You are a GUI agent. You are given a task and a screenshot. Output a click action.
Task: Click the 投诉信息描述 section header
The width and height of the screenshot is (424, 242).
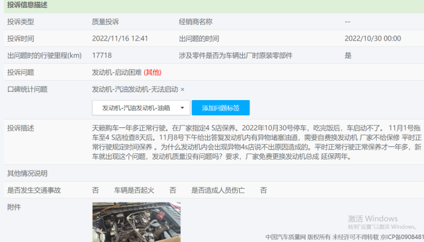27,5
